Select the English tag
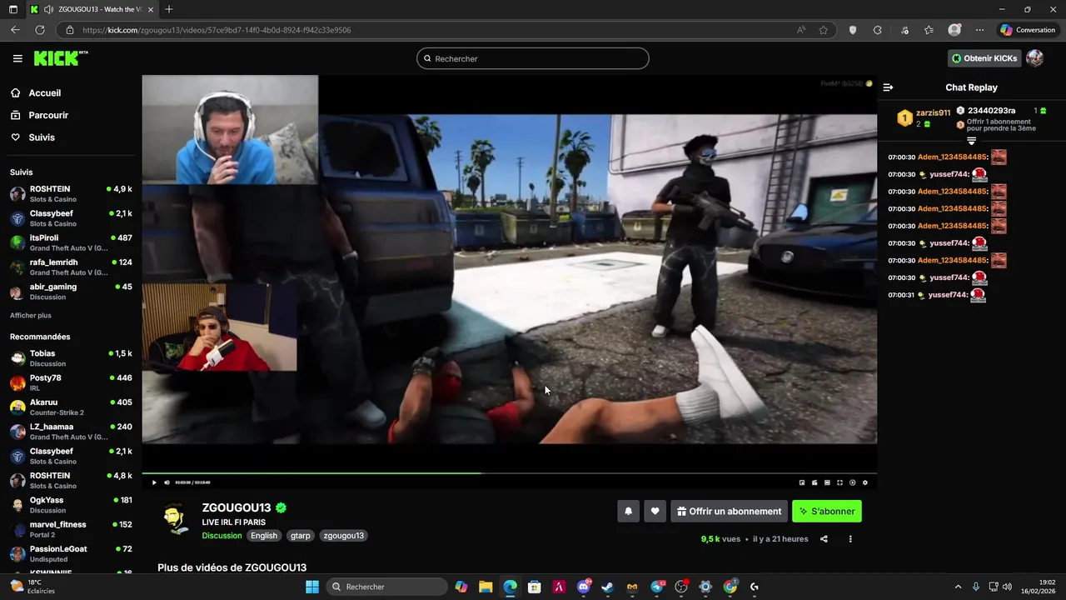The image size is (1066, 600). click(x=264, y=536)
